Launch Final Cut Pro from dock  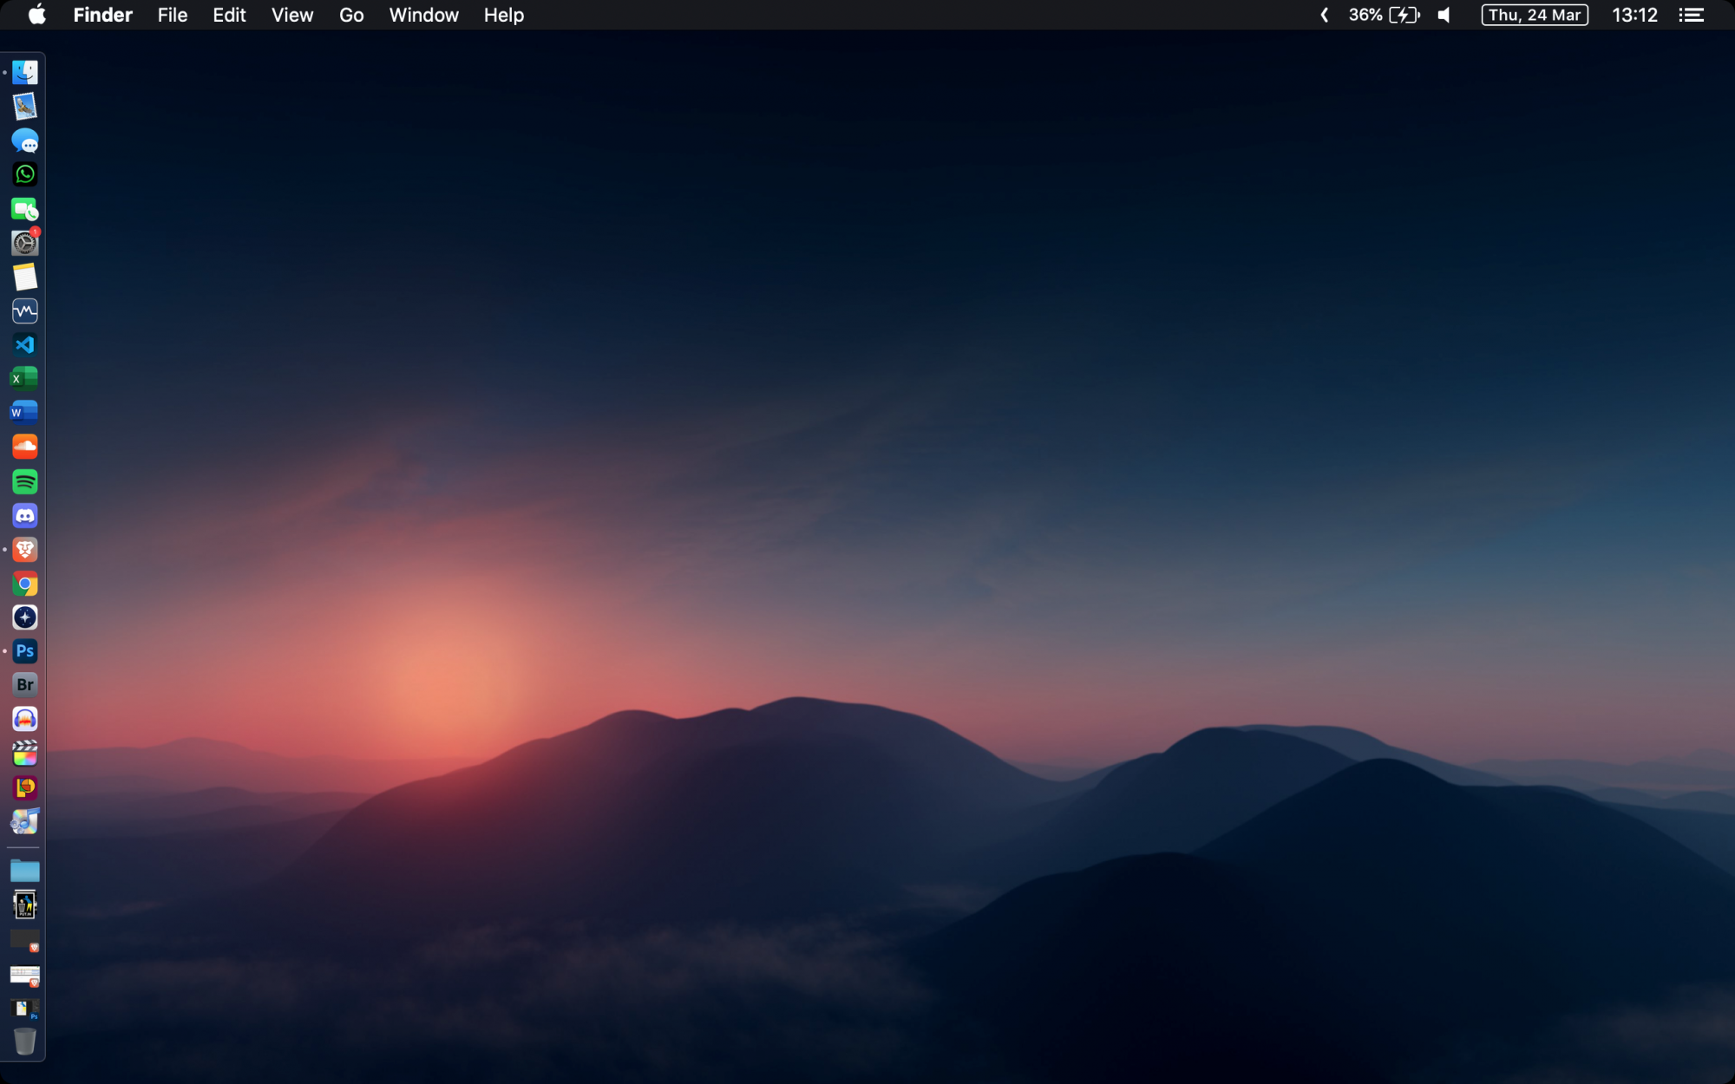[x=25, y=753]
